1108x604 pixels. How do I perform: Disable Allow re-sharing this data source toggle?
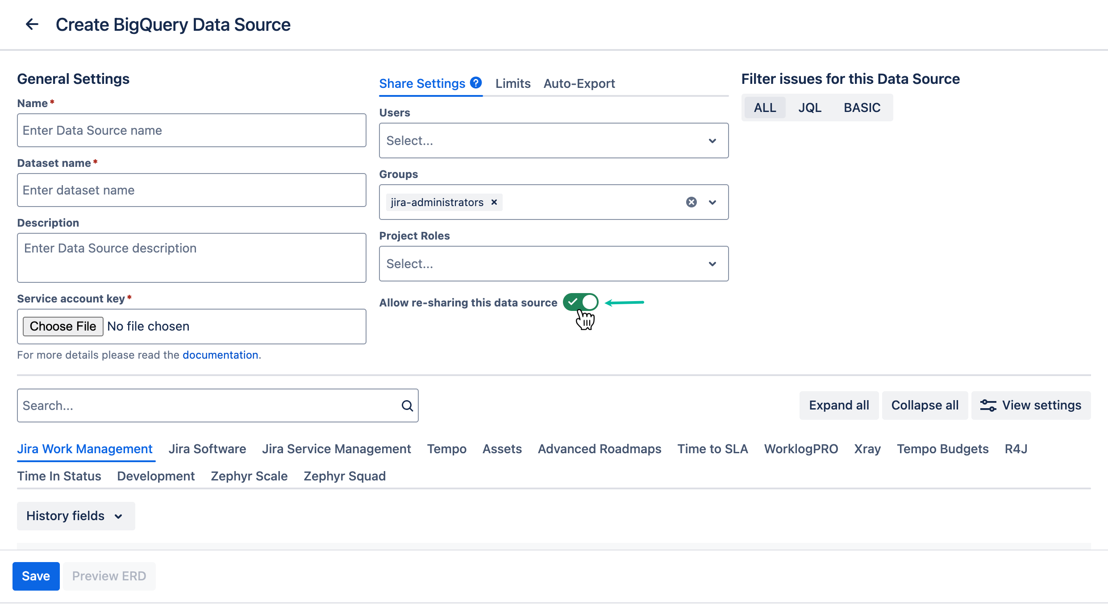pos(581,302)
